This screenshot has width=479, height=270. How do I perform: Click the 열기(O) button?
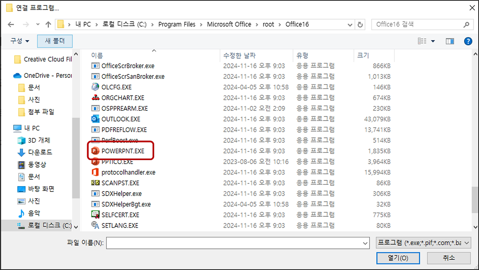398,258
